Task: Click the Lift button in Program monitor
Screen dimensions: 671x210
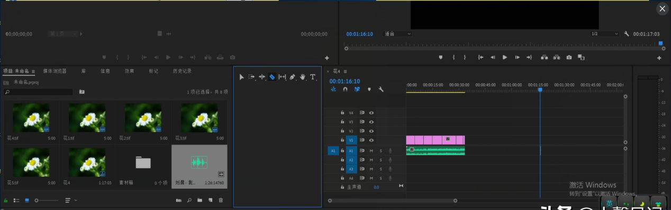Action: click(544, 57)
